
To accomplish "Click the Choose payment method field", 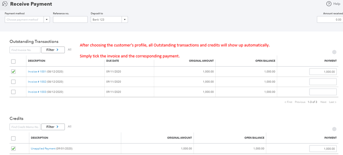I will point(24,20).
